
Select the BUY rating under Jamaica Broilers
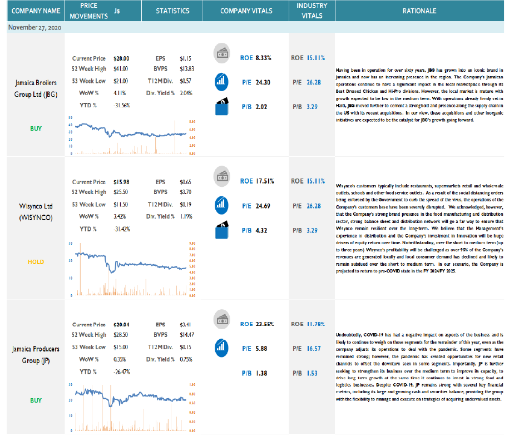click(x=36, y=128)
